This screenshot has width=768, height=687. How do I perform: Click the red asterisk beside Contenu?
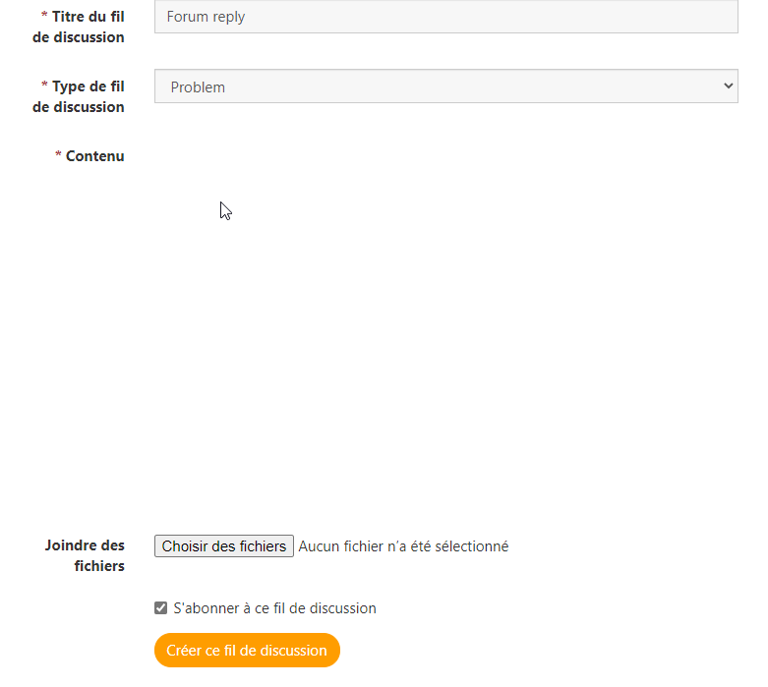click(58, 156)
